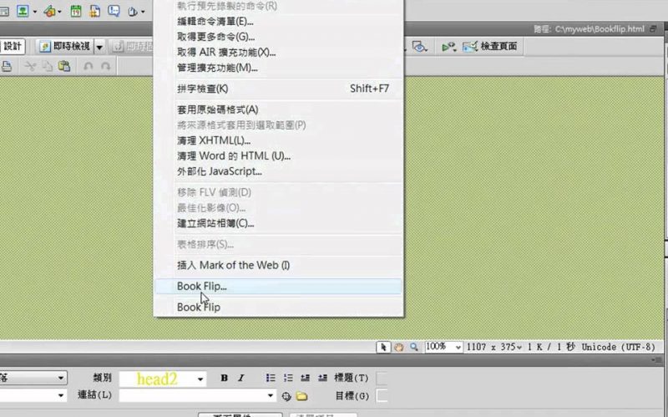Expand the 連結 link field dropdown
Viewport: 668px width, 417px height.
[x=271, y=395]
